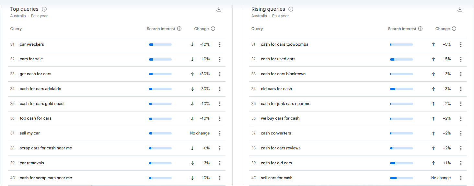The width and height of the screenshot is (474, 186).
Task: Click the cash for cars adelaide query
Action: coord(40,89)
